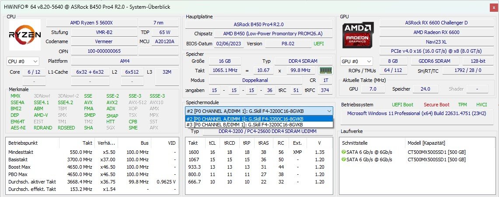The width and height of the screenshot is (499, 197).
Task: Click the Navi23 XL GPU codename field
Action: click(x=436, y=41)
